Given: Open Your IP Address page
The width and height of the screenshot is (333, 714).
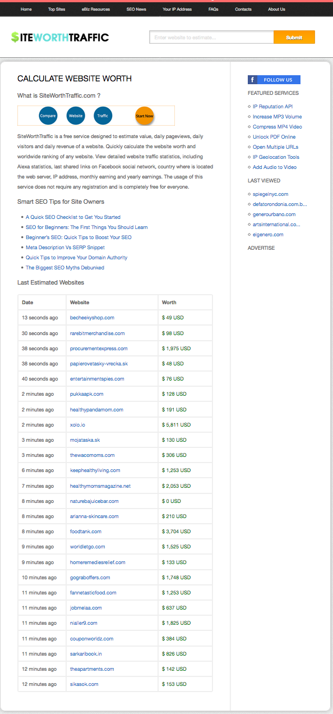Looking at the screenshot, I should point(177,10).
